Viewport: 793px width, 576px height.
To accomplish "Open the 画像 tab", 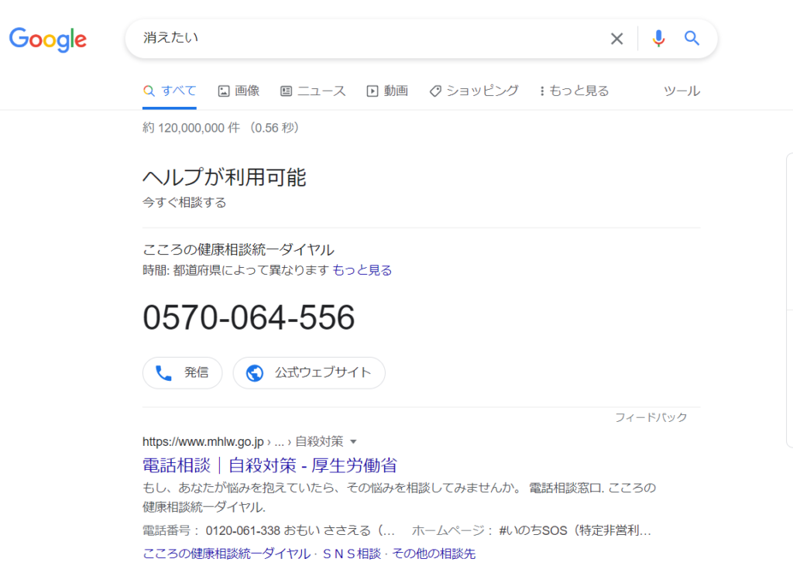I will pos(239,91).
